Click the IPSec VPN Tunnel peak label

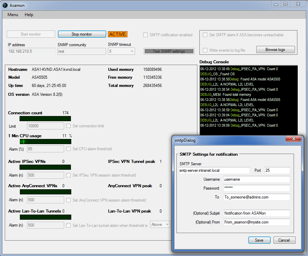(132, 162)
